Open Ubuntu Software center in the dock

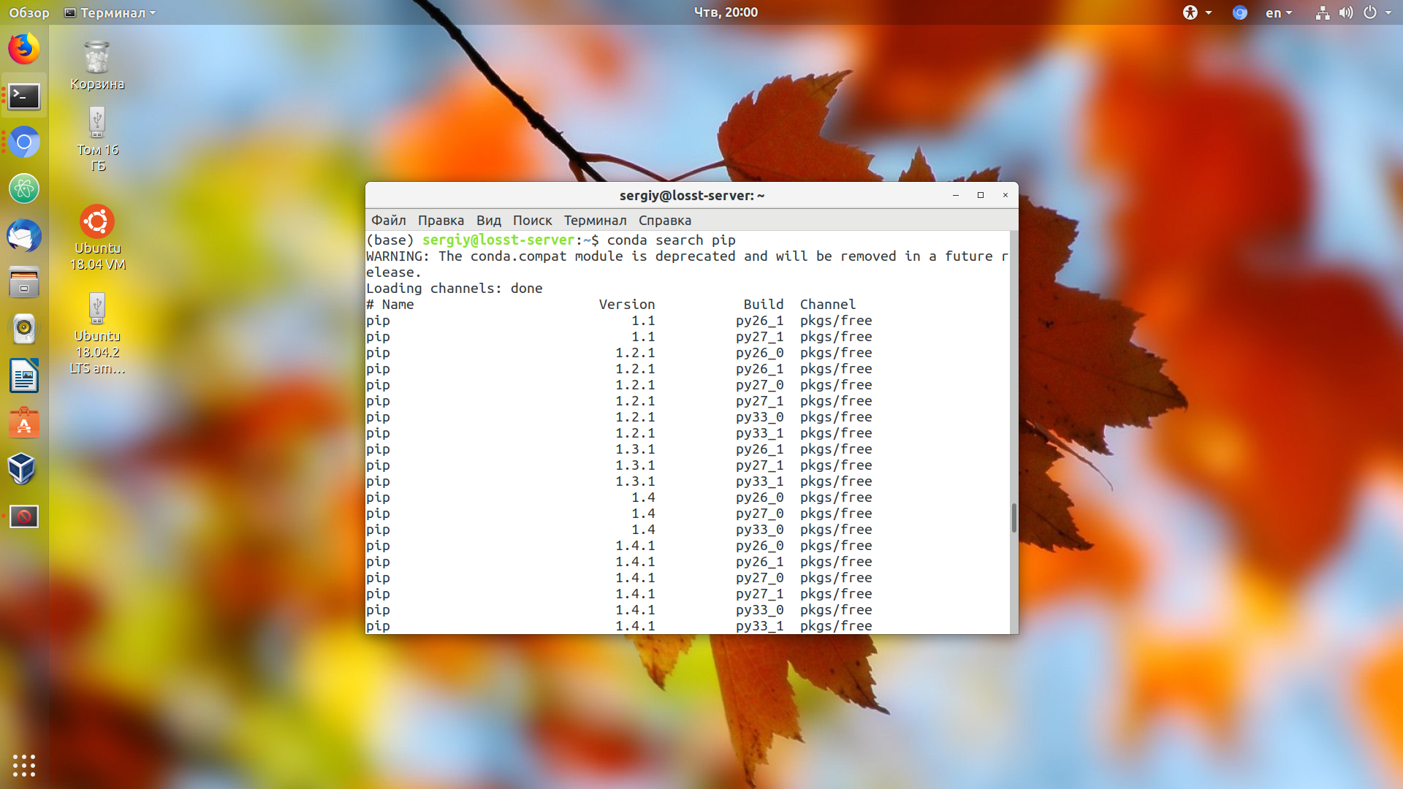[x=24, y=423]
